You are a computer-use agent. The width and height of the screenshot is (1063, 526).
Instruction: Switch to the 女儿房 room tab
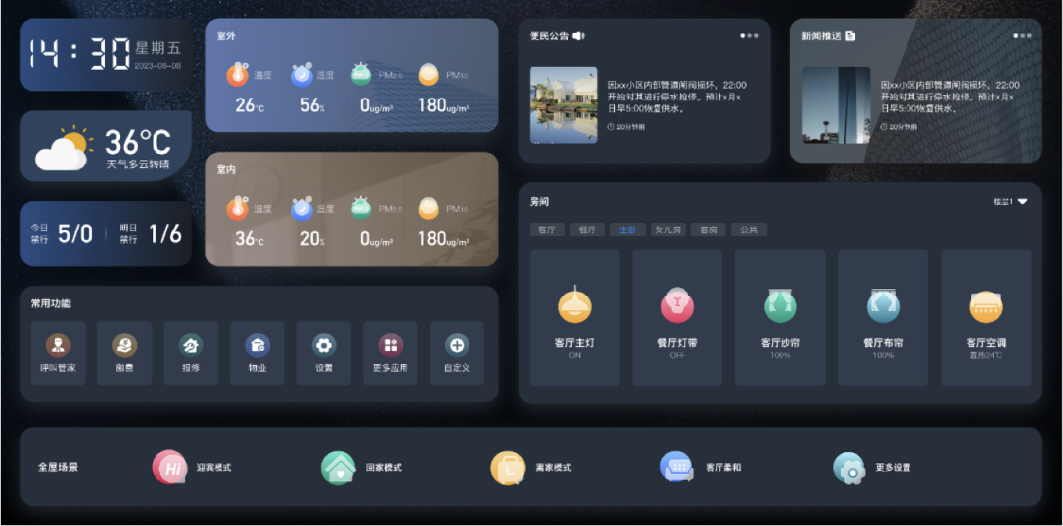point(668,230)
